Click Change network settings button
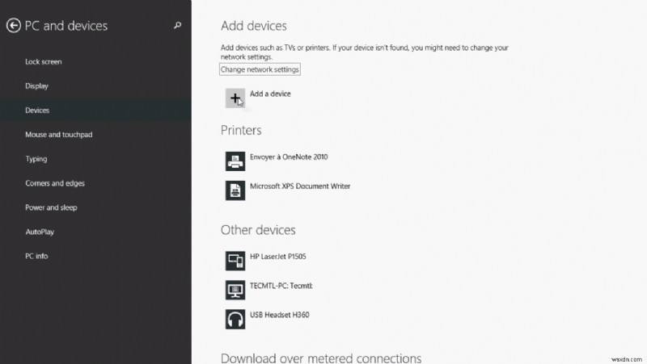 (x=260, y=69)
